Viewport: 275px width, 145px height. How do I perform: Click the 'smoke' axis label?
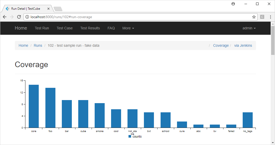[100, 131]
